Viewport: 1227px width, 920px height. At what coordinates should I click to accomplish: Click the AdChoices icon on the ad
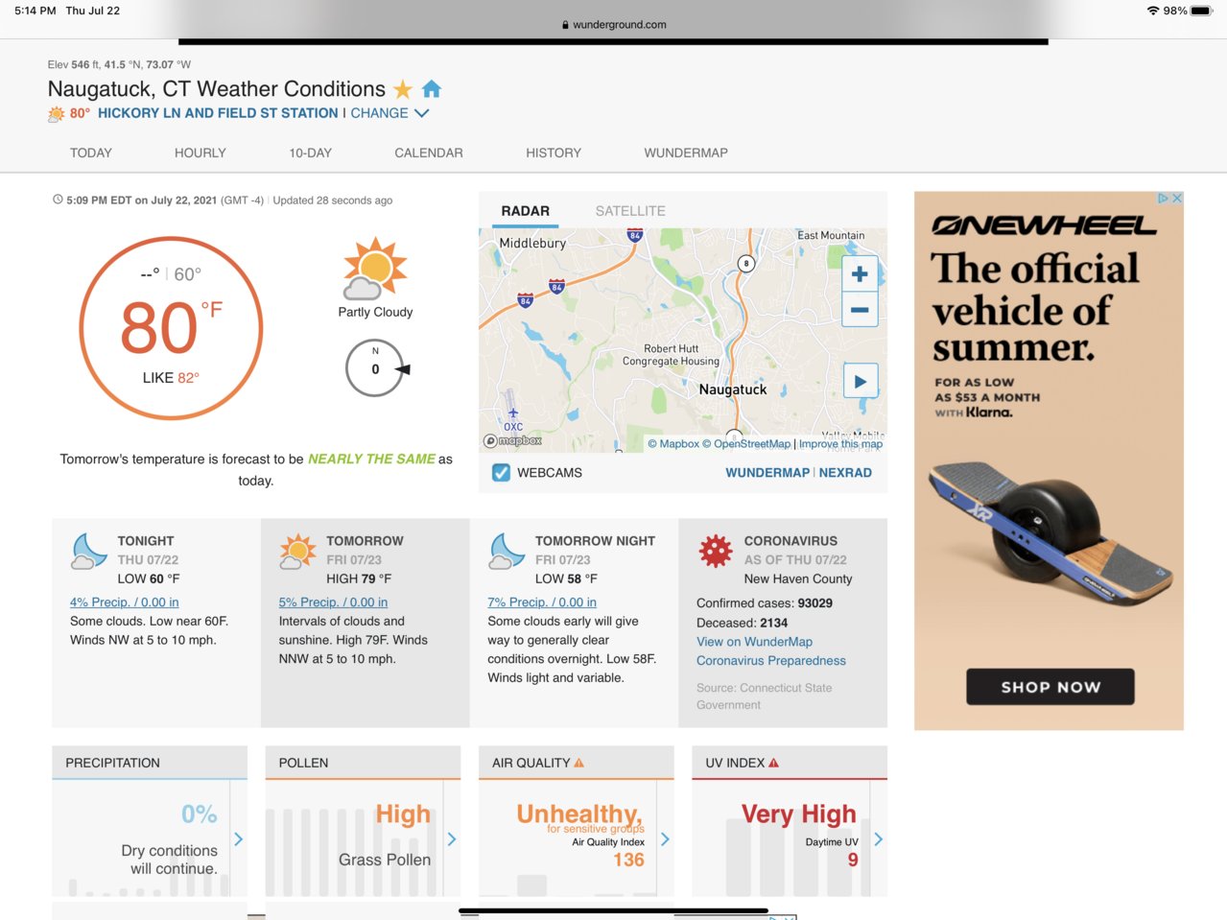(x=1163, y=199)
